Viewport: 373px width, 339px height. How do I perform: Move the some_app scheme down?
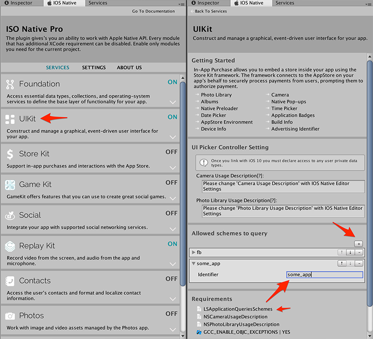coord(351,263)
